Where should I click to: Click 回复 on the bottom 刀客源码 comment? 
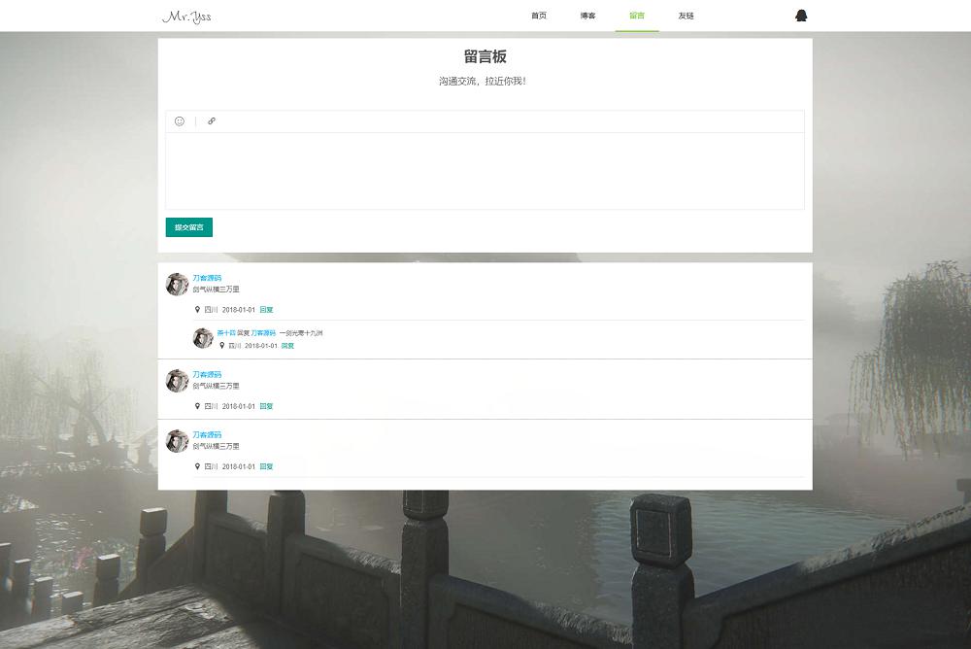266,466
